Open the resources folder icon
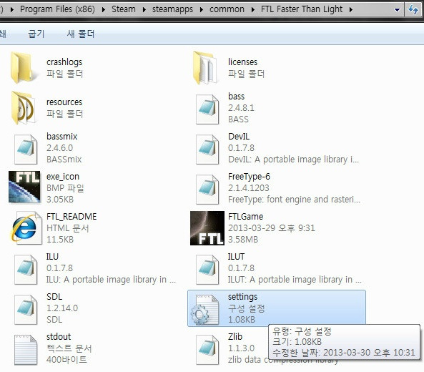The image size is (424, 372). (24, 108)
